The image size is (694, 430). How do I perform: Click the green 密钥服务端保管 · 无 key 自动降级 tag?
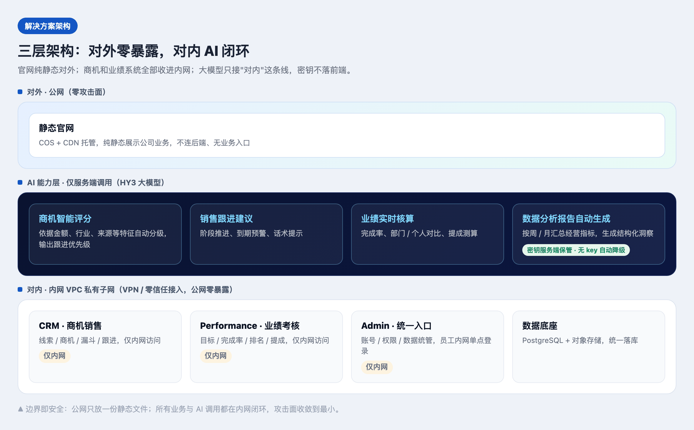coord(576,250)
